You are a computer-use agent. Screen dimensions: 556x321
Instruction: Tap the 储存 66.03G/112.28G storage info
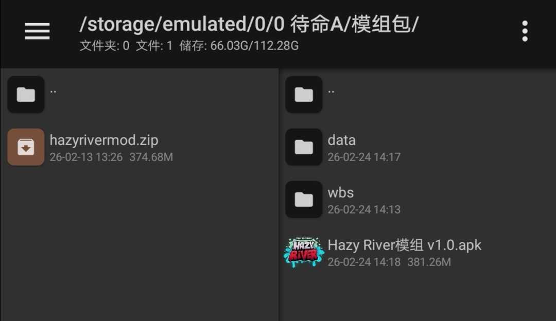coord(239,46)
